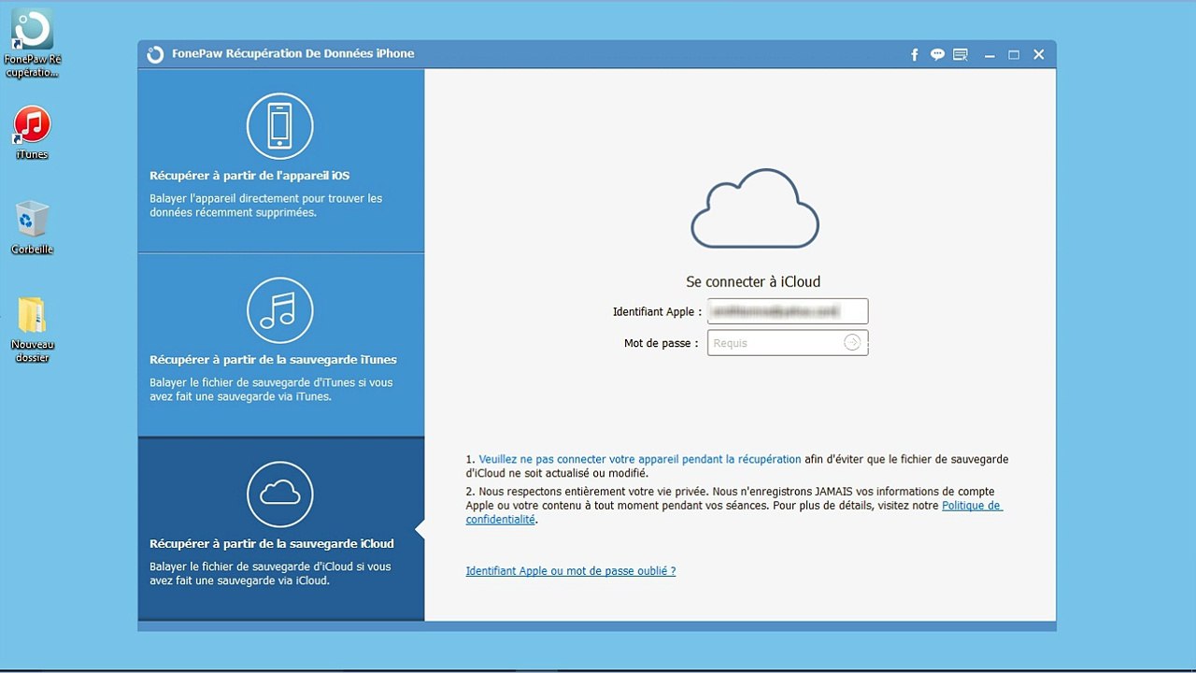Click the iTunes music note icon
Screen dimensions: 1196x673
(x=280, y=310)
